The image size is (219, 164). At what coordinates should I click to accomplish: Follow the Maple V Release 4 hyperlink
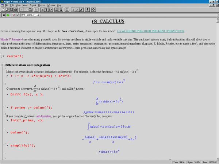coord(12,39)
